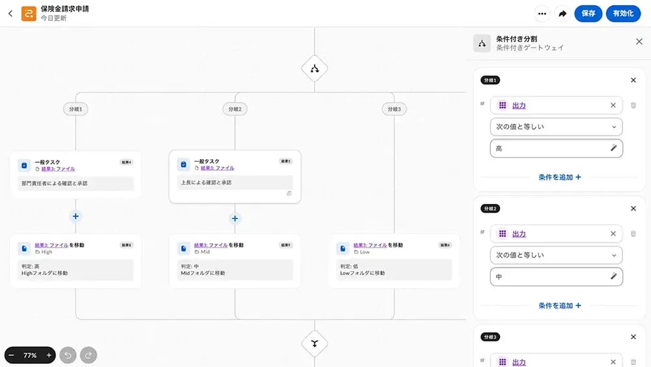
Task: Click the task icon of 上長 card
Action: click(184, 164)
